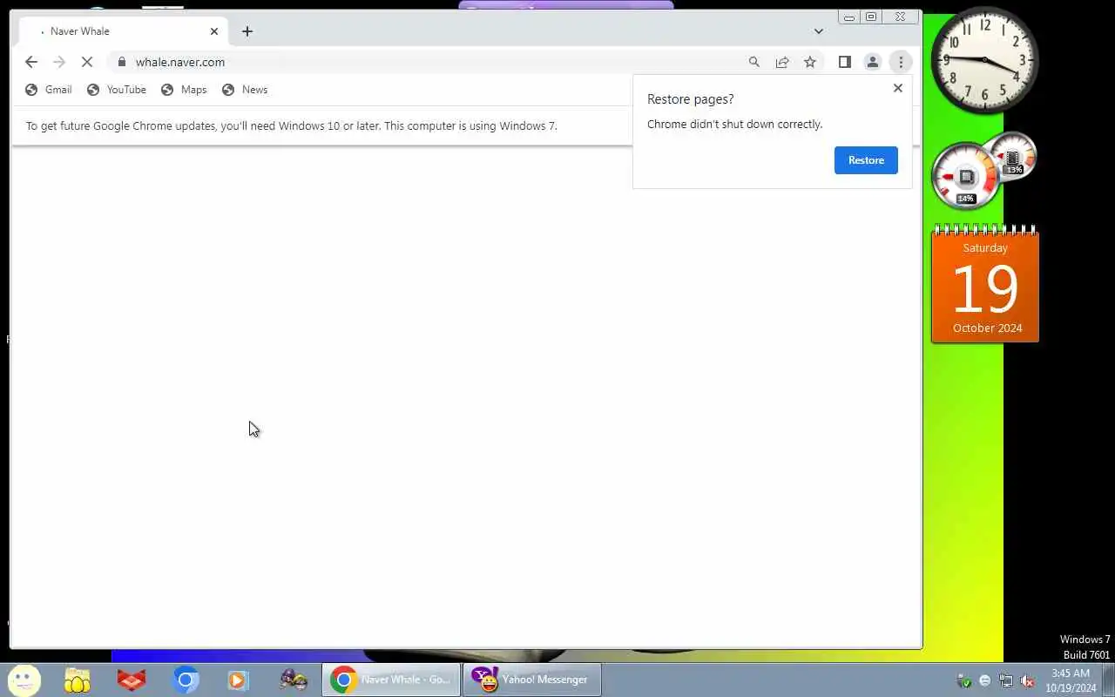Select the Naver Whale tab

122,31
